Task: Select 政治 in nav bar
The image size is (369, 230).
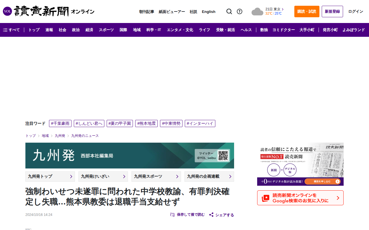Action: tap(76, 30)
